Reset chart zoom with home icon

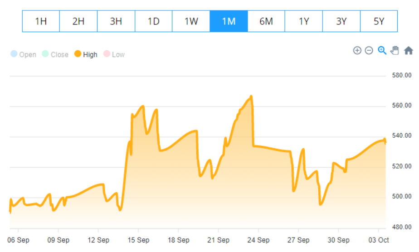(409, 50)
